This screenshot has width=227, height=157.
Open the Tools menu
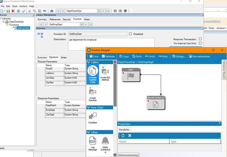click(x=14, y=6)
